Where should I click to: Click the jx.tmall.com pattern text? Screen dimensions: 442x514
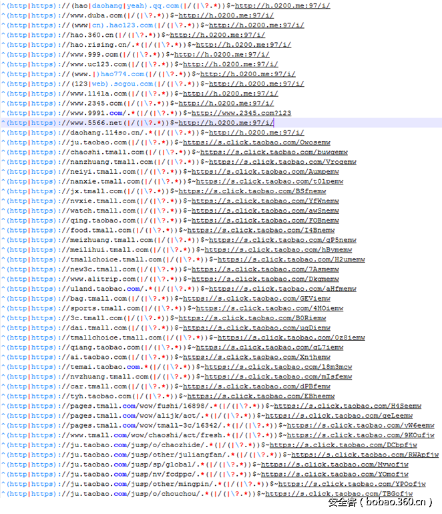click(97, 191)
